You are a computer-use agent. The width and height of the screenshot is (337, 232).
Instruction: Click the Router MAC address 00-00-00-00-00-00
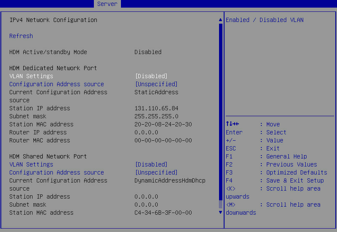[163, 140]
